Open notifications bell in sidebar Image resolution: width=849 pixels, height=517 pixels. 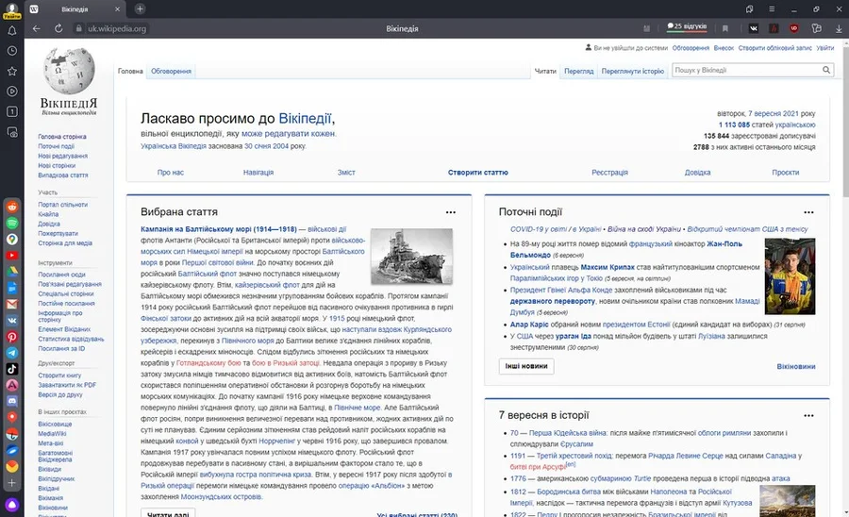12,31
